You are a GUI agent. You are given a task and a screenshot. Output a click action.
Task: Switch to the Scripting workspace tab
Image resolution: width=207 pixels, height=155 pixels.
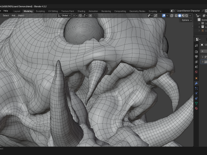click(x=153, y=11)
